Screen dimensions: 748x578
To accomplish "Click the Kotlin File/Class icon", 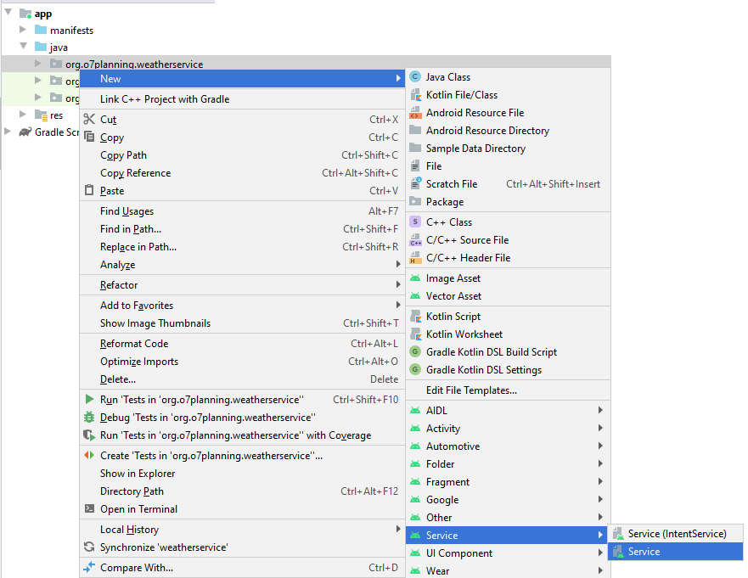I will (x=415, y=95).
